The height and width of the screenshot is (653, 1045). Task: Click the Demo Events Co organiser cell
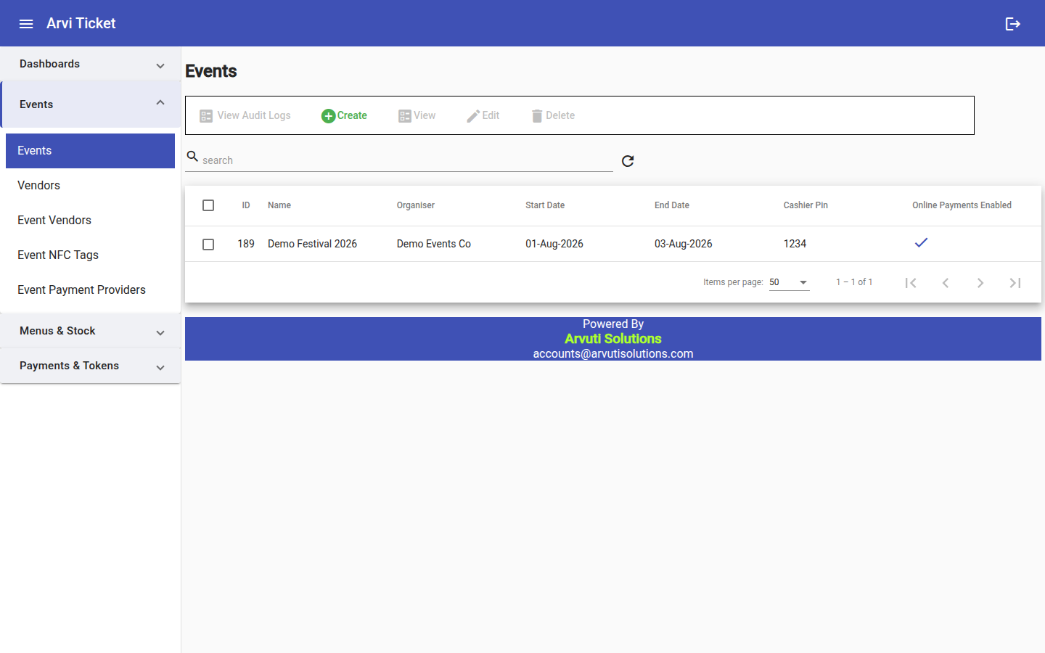[434, 244]
